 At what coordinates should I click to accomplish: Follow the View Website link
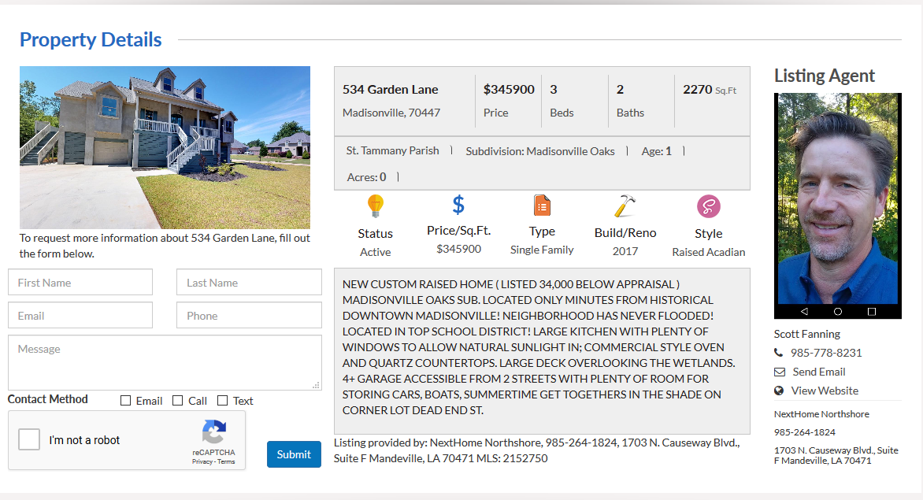click(825, 391)
